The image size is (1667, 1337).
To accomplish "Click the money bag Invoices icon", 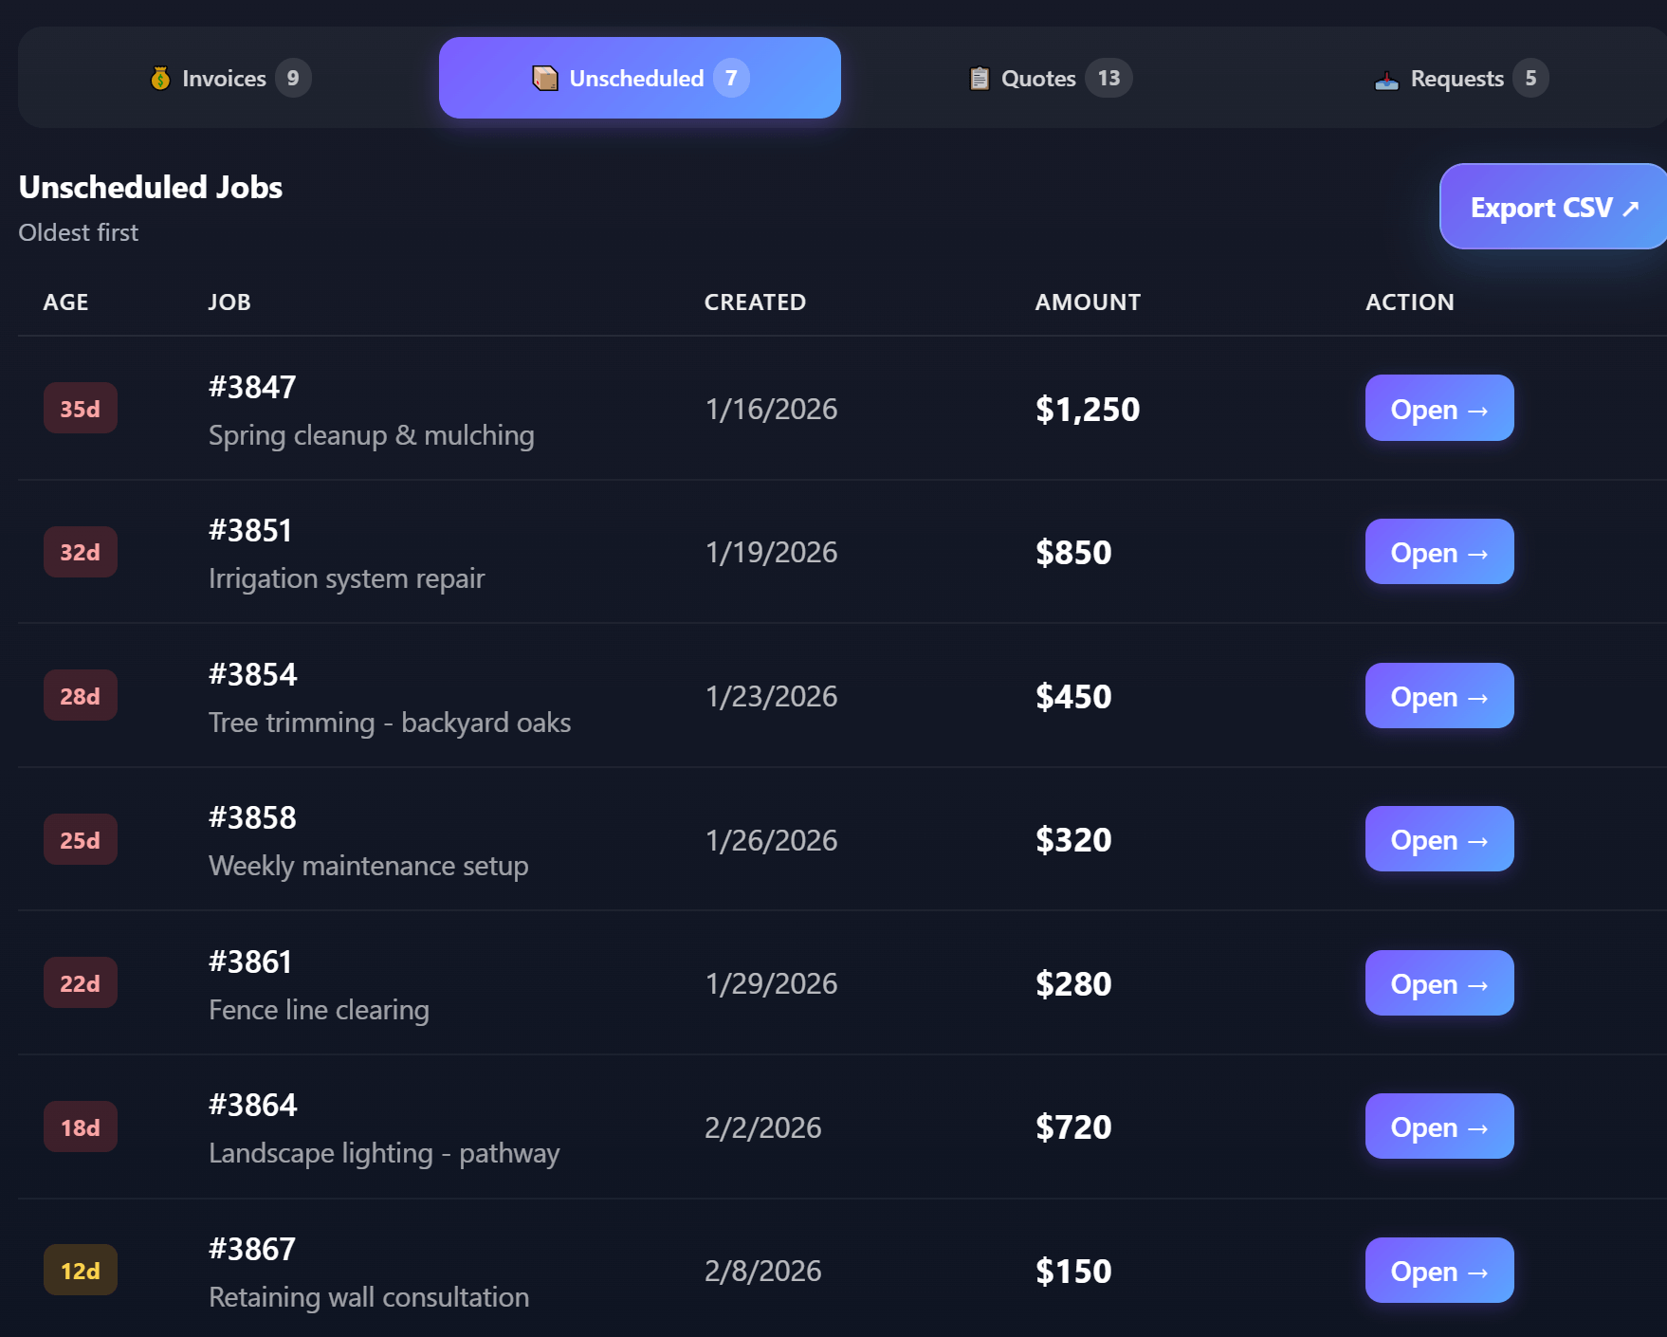I will tap(160, 78).
